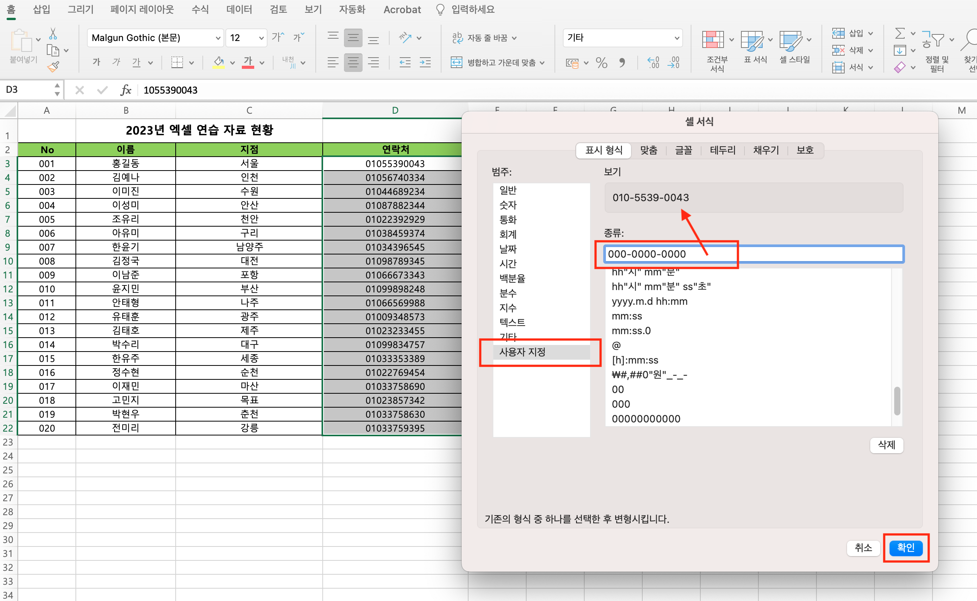Screen dimensions: 977x601
Task: Open 표 서식 table format
Action: tap(755, 47)
